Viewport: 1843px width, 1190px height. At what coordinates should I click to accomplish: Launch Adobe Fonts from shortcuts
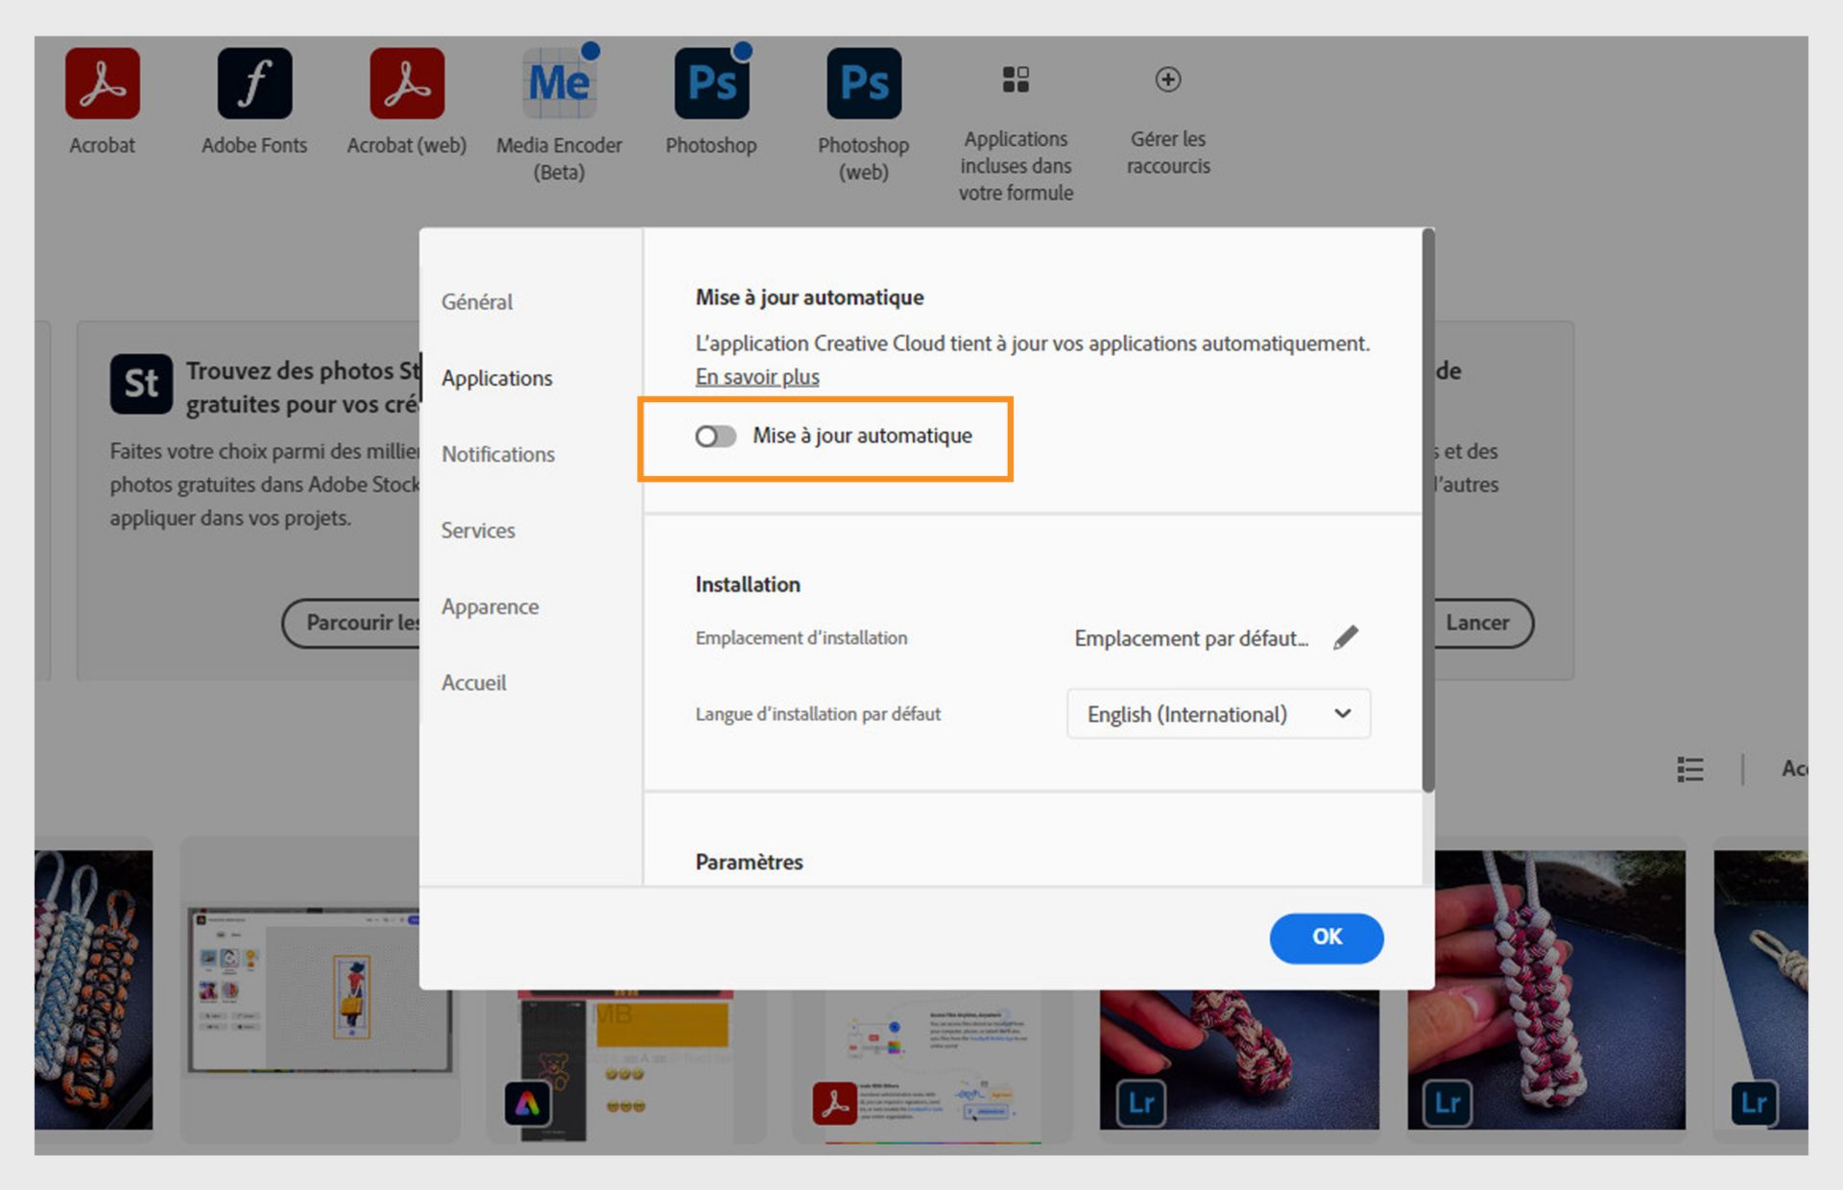(x=254, y=83)
